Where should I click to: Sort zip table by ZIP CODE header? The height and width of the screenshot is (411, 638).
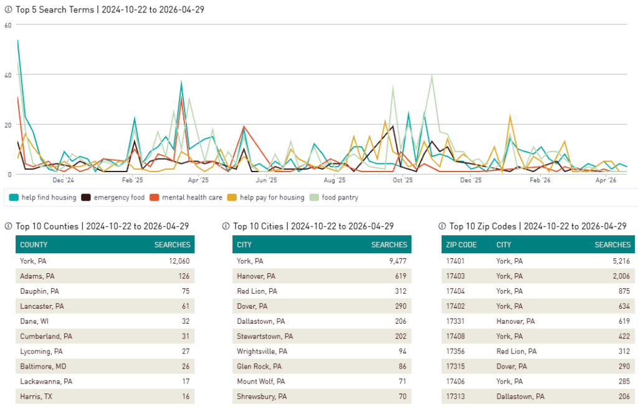click(x=462, y=245)
